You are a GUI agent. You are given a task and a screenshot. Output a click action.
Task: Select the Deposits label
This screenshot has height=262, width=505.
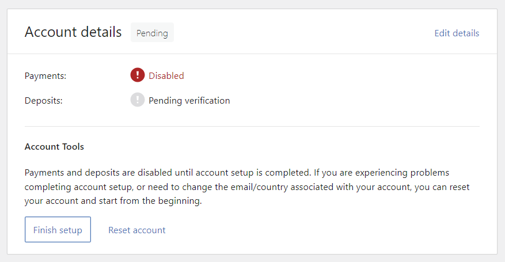[43, 100]
